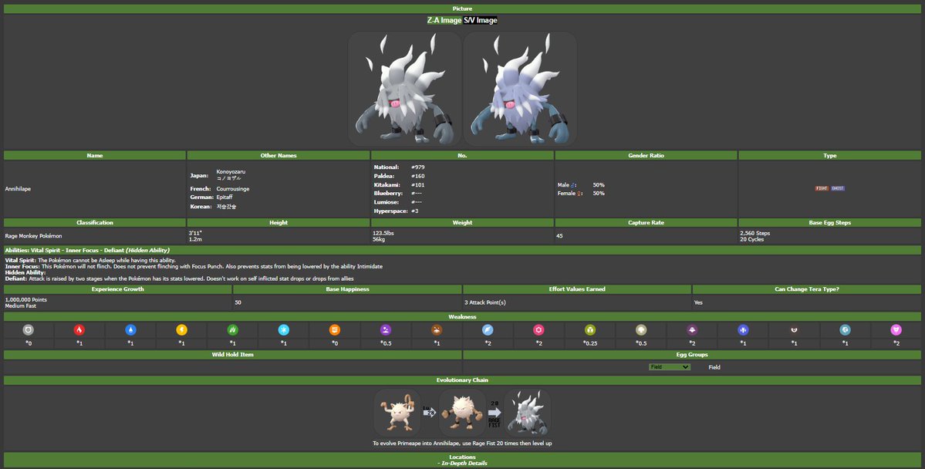This screenshot has height=469, width=925.
Task: Click the 1,000,000 Points experience value
Action: 26,300
